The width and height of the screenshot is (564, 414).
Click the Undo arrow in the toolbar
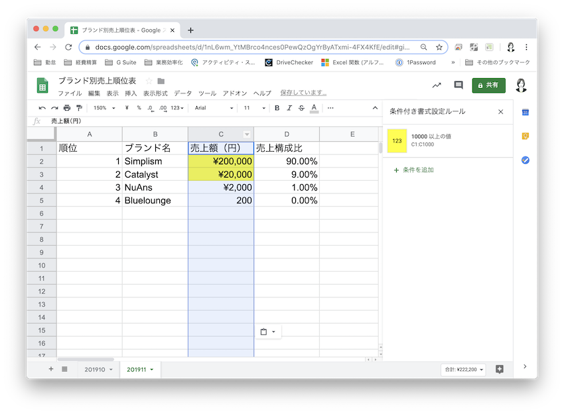pos(42,108)
